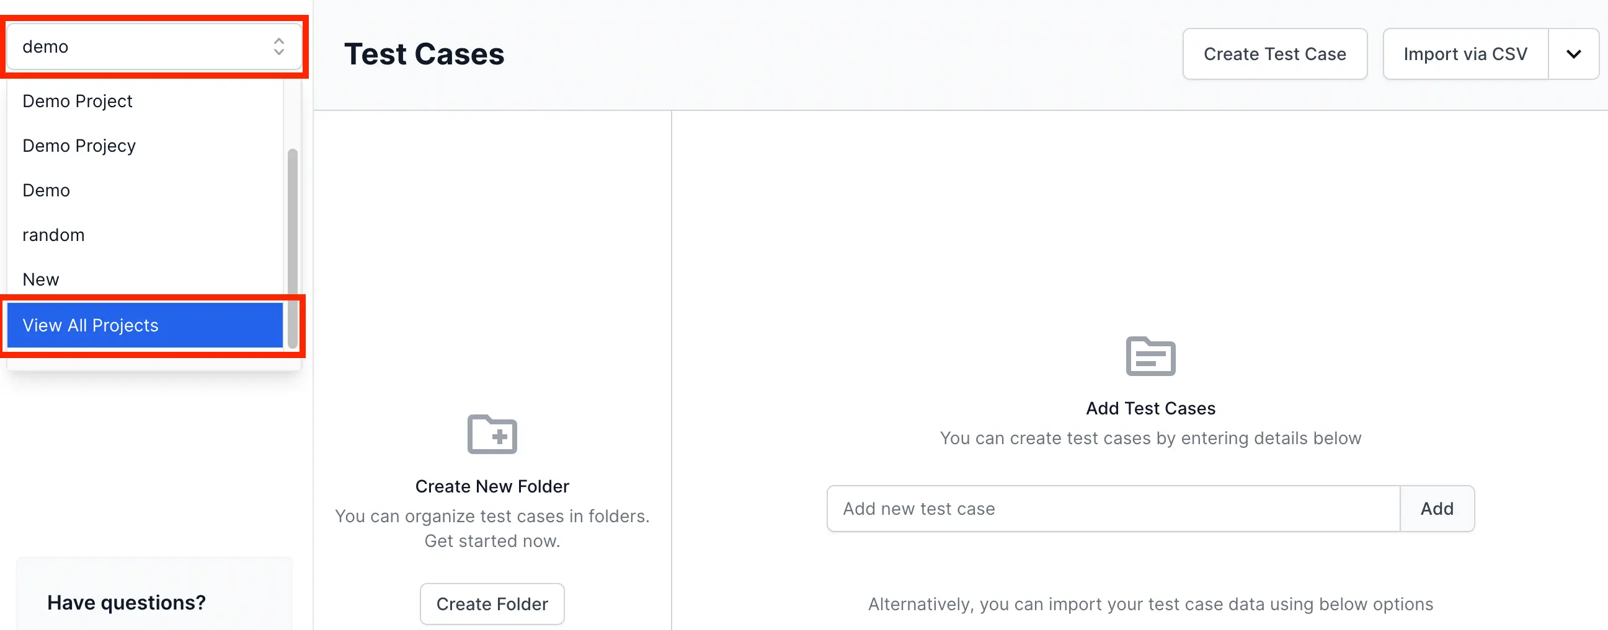Open the demo project selector dropdown
1608x630 pixels.
point(144,47)
